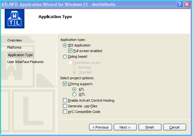The height and width of the screenshot is (136, 193).
Task: Select the Application Type page
Action: (x=21, y=55)
